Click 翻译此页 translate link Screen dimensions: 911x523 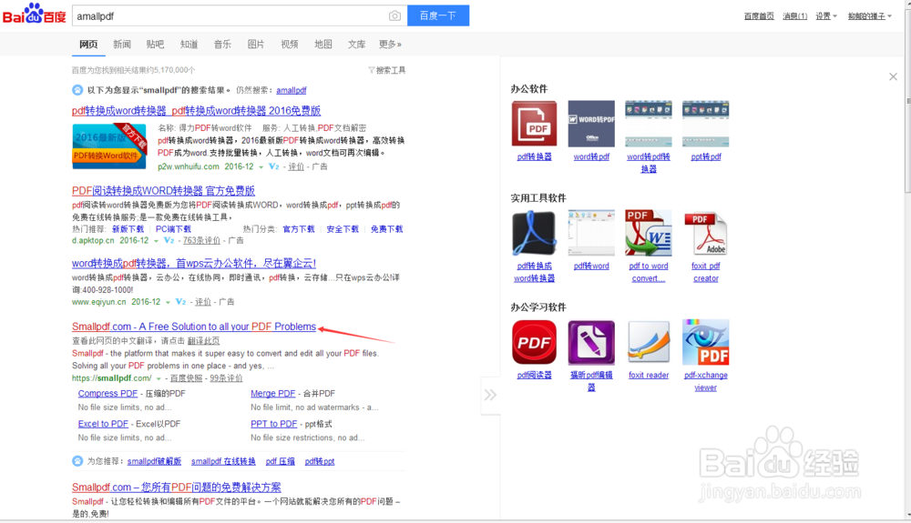(203, 341)
